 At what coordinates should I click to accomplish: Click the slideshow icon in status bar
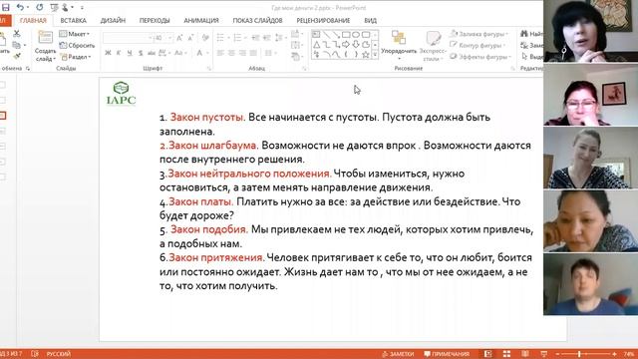[x=544, y=354]
